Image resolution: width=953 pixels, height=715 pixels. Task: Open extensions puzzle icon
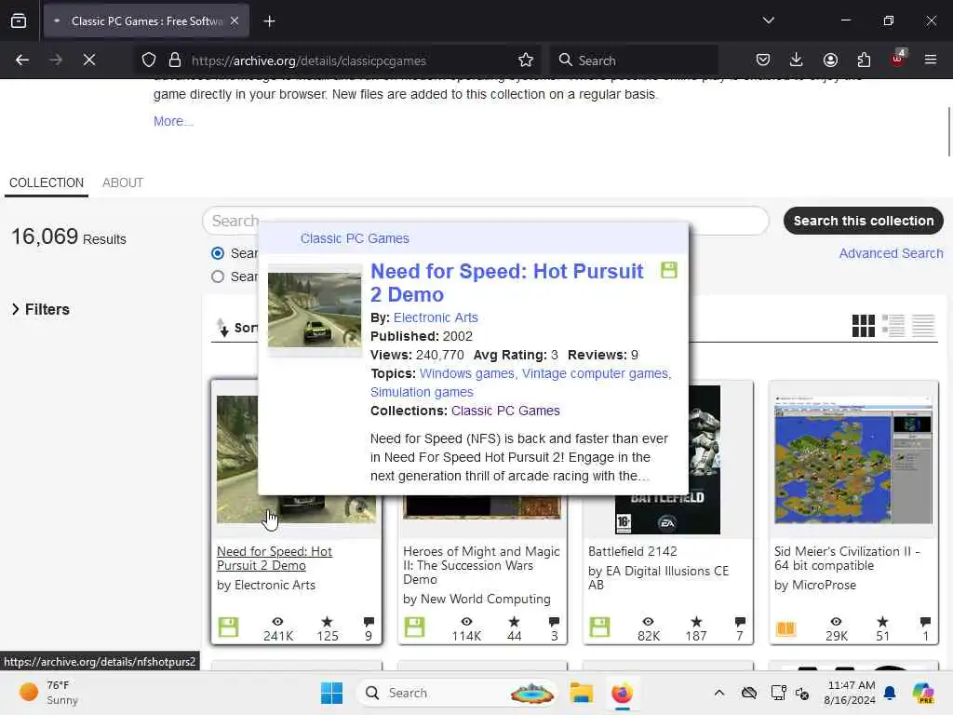864,60
